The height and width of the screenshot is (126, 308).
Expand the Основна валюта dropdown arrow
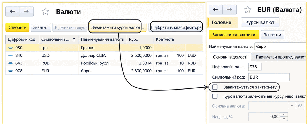tap(292, 106)
